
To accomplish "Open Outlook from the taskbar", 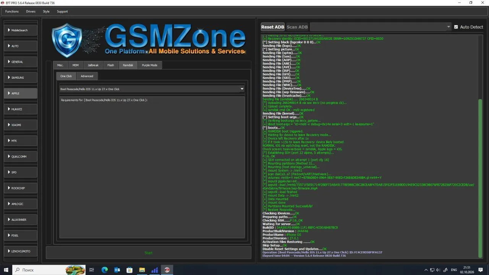I will [x=117, y=270].
